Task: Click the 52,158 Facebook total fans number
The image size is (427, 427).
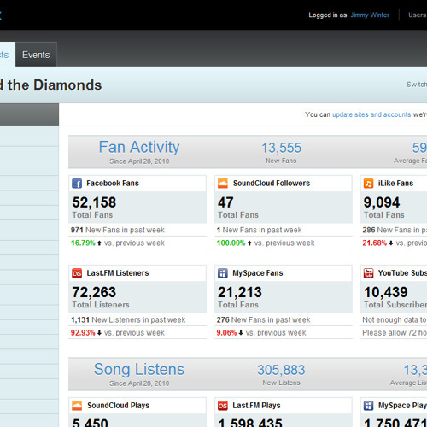Action: [x=94, y=202]
